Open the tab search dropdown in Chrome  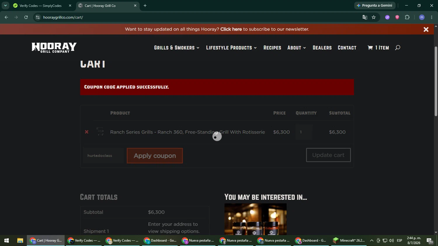click(5, 6)
